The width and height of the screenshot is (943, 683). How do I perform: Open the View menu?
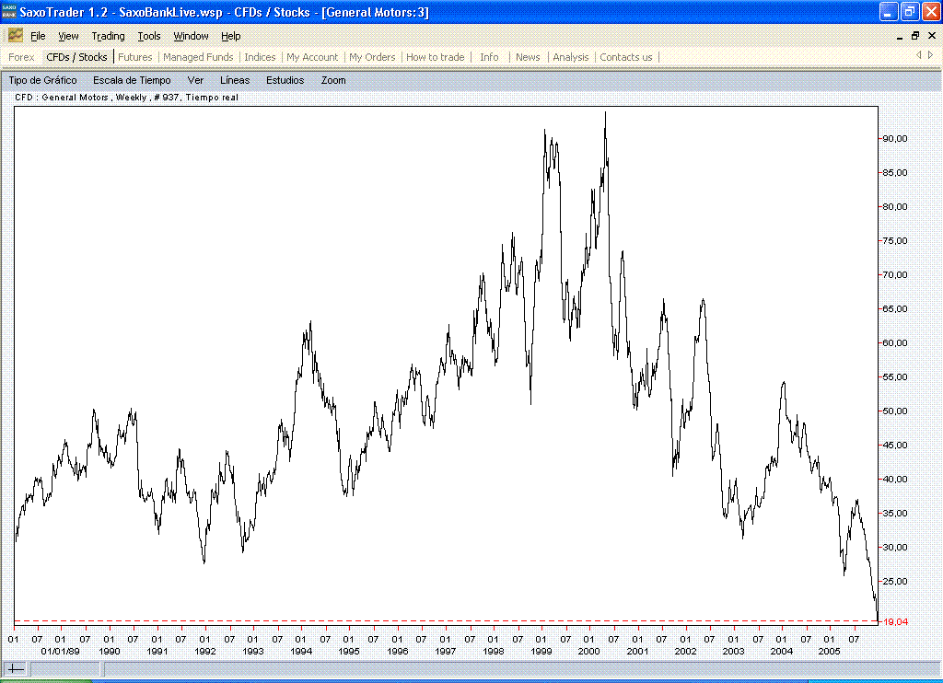(x=68, y=36)
